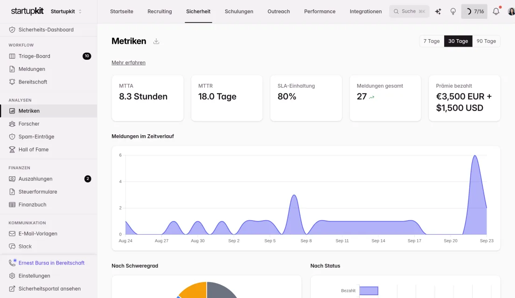Click the Suche search field

point(409,12)
